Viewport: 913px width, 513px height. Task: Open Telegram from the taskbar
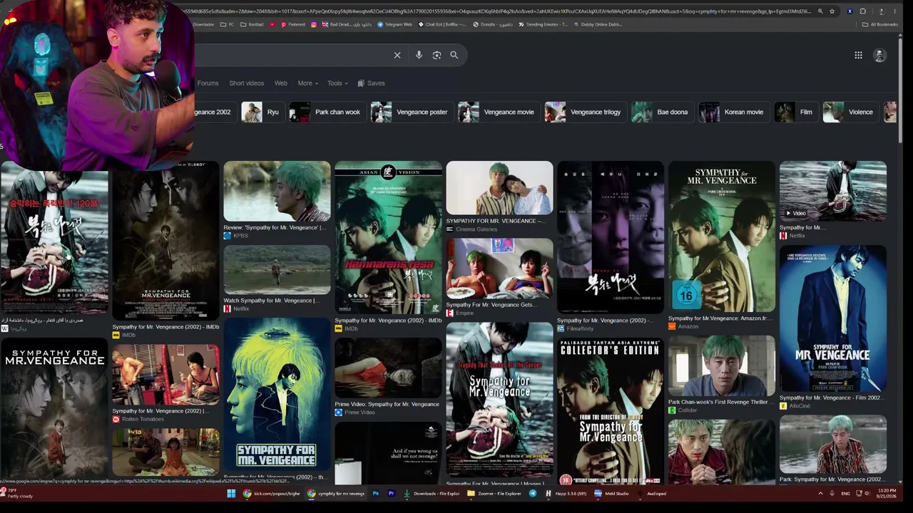(x=533, y=493)
